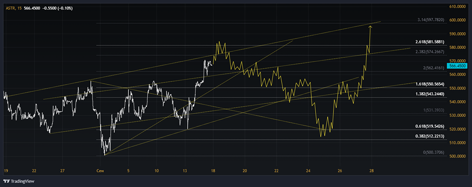Click price axis value 610.0000
Screen dimensions: 472x187
point(457,6)
